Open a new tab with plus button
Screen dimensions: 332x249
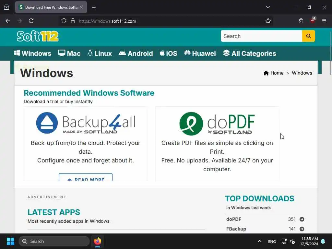[x=94, y=7]
